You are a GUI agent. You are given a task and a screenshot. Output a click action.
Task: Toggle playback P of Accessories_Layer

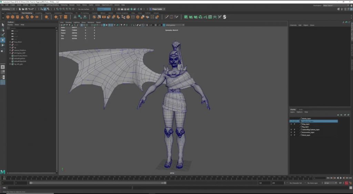[x=294, y=132]
